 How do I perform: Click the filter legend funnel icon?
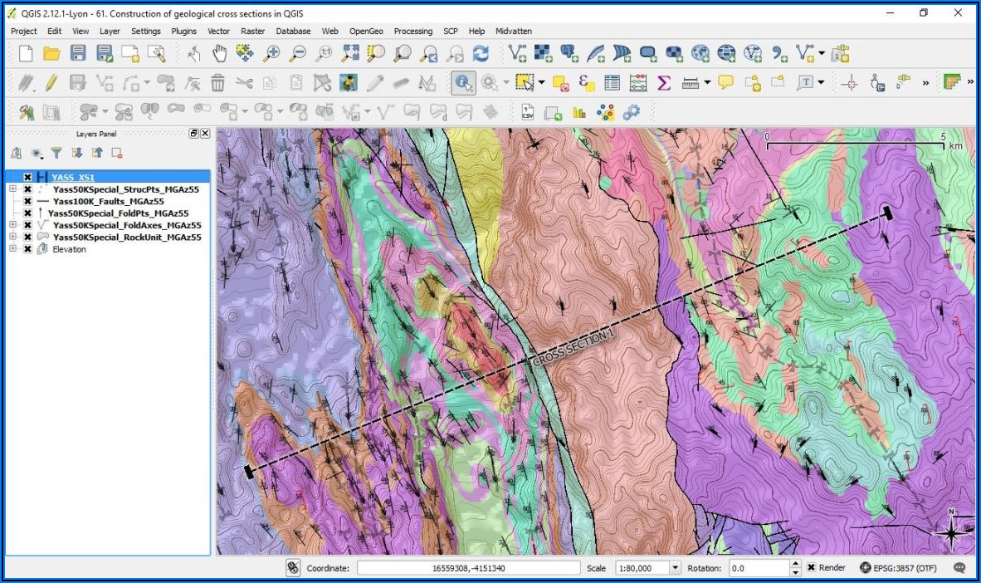[56, 153]
